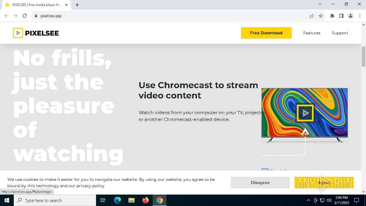Show hidden system tray icons

point(308,200)
